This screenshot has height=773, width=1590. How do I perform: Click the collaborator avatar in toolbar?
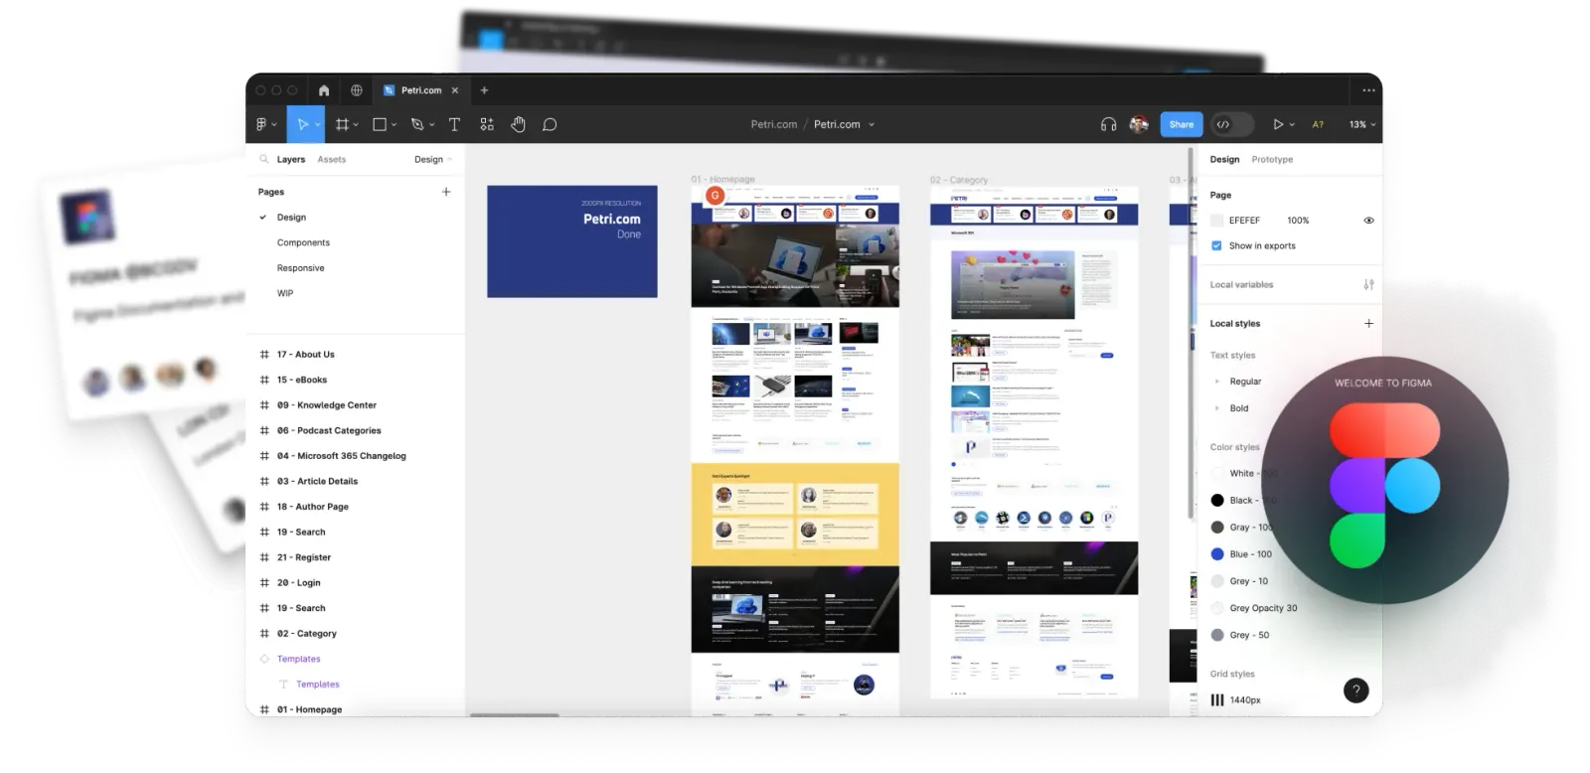1140,124
